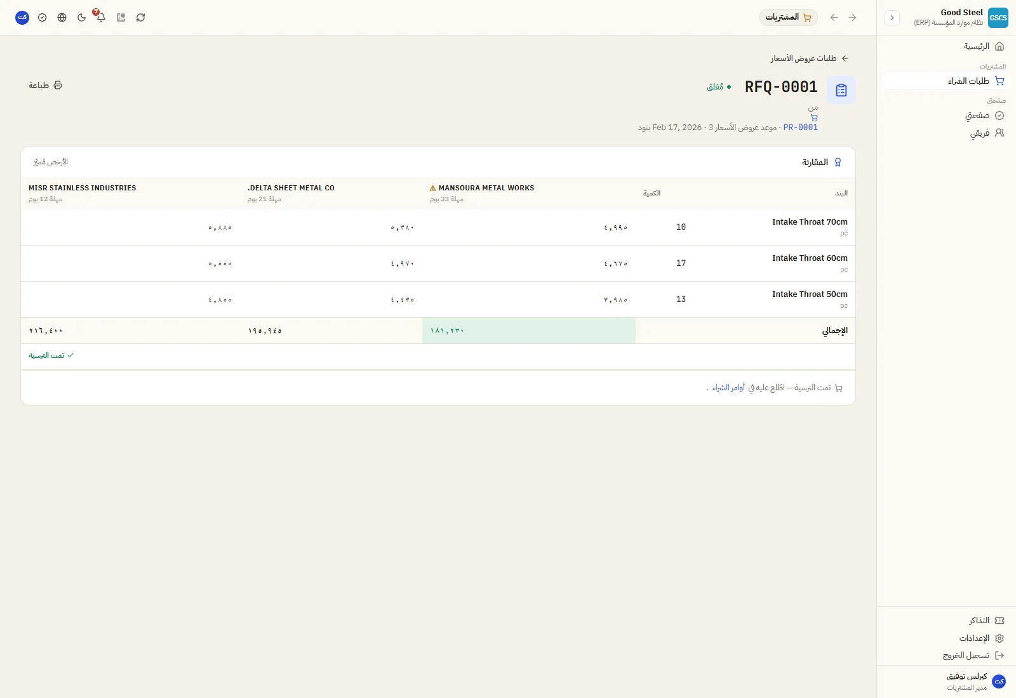
Task: Click تسجيل الخروج to log out
Action: [x=946, y=655]
